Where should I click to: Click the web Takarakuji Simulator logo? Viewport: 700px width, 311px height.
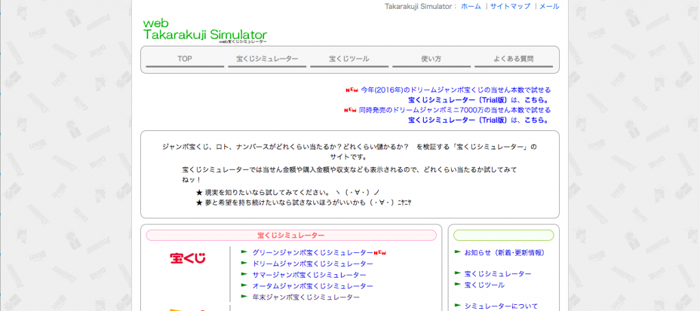pyautogui.click(x=204, y=31)
